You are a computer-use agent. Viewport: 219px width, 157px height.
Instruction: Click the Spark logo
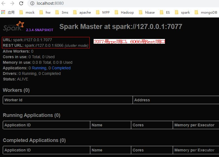(x=14, y=26)
